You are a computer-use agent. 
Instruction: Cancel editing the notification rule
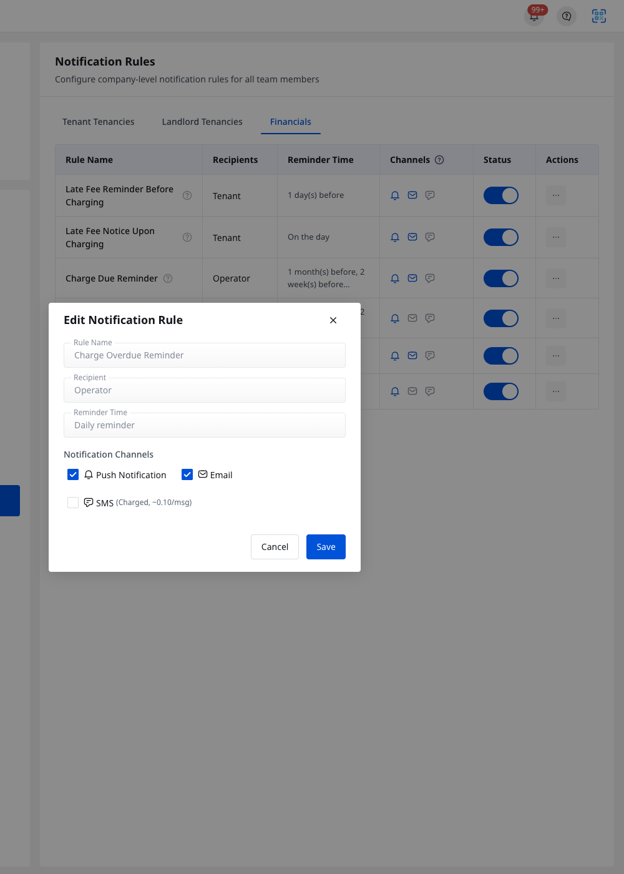click(275, 547)
